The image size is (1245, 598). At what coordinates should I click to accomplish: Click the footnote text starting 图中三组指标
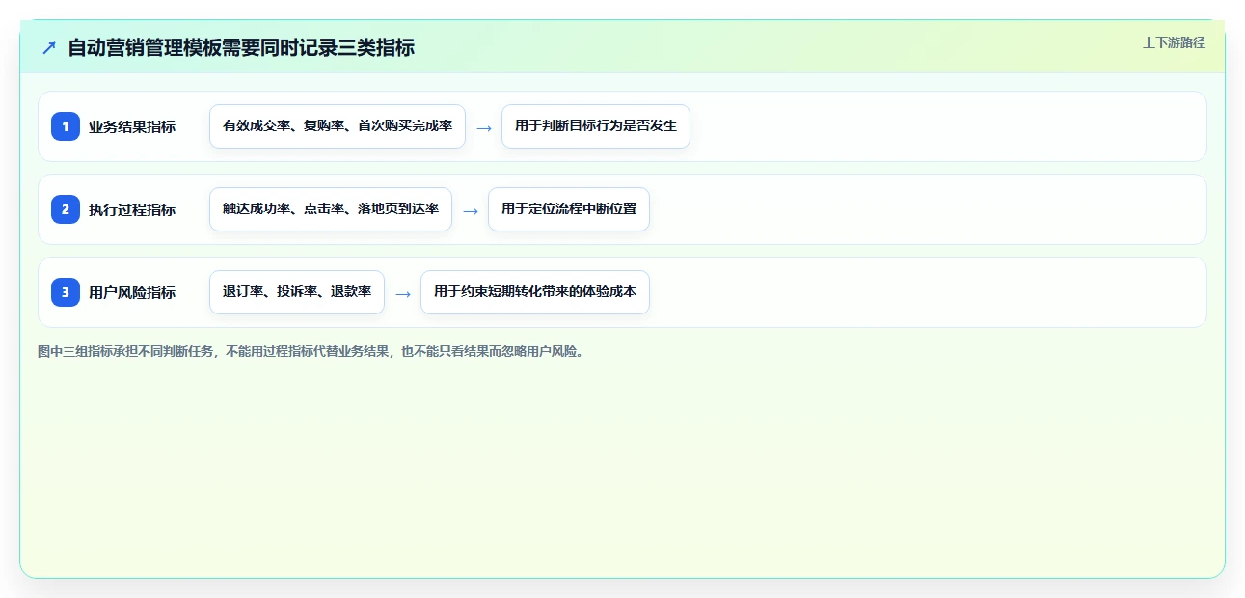(x=311, y=351)
